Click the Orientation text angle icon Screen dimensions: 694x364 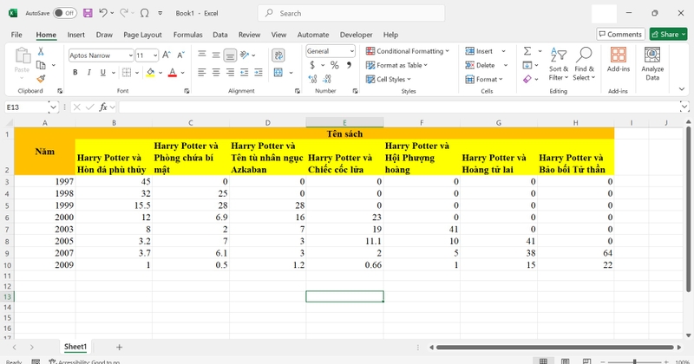tap(245, 55)
